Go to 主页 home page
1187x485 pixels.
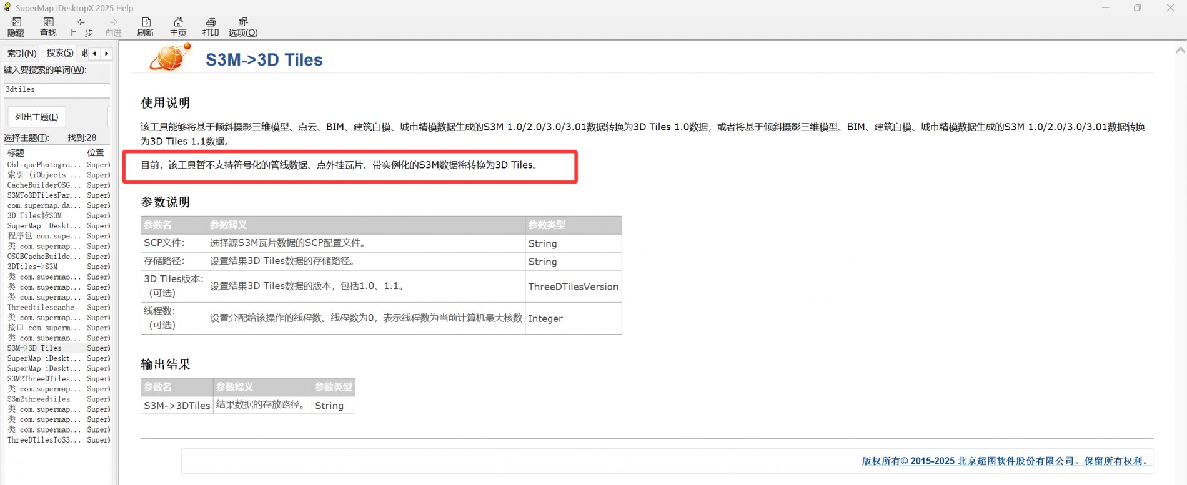pyautogui.click(x=178, y=27)
